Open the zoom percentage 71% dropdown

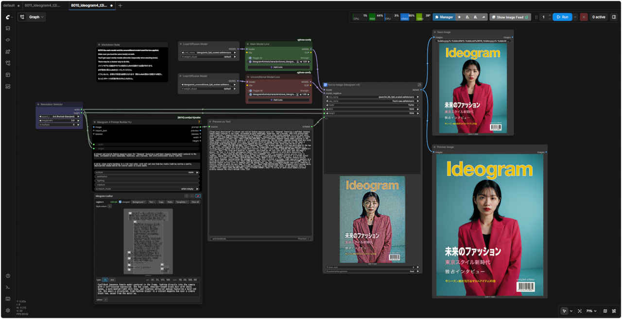(590, 311)
